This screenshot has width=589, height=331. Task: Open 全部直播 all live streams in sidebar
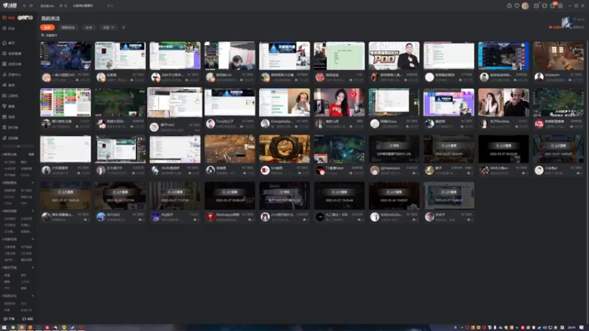tap(12, 54)
